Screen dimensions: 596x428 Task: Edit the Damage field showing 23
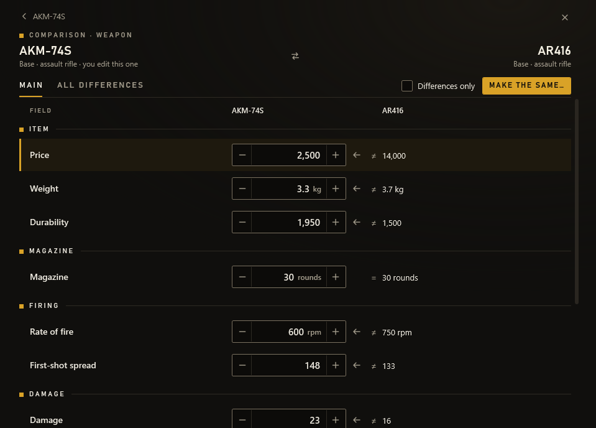coord(289,419)
